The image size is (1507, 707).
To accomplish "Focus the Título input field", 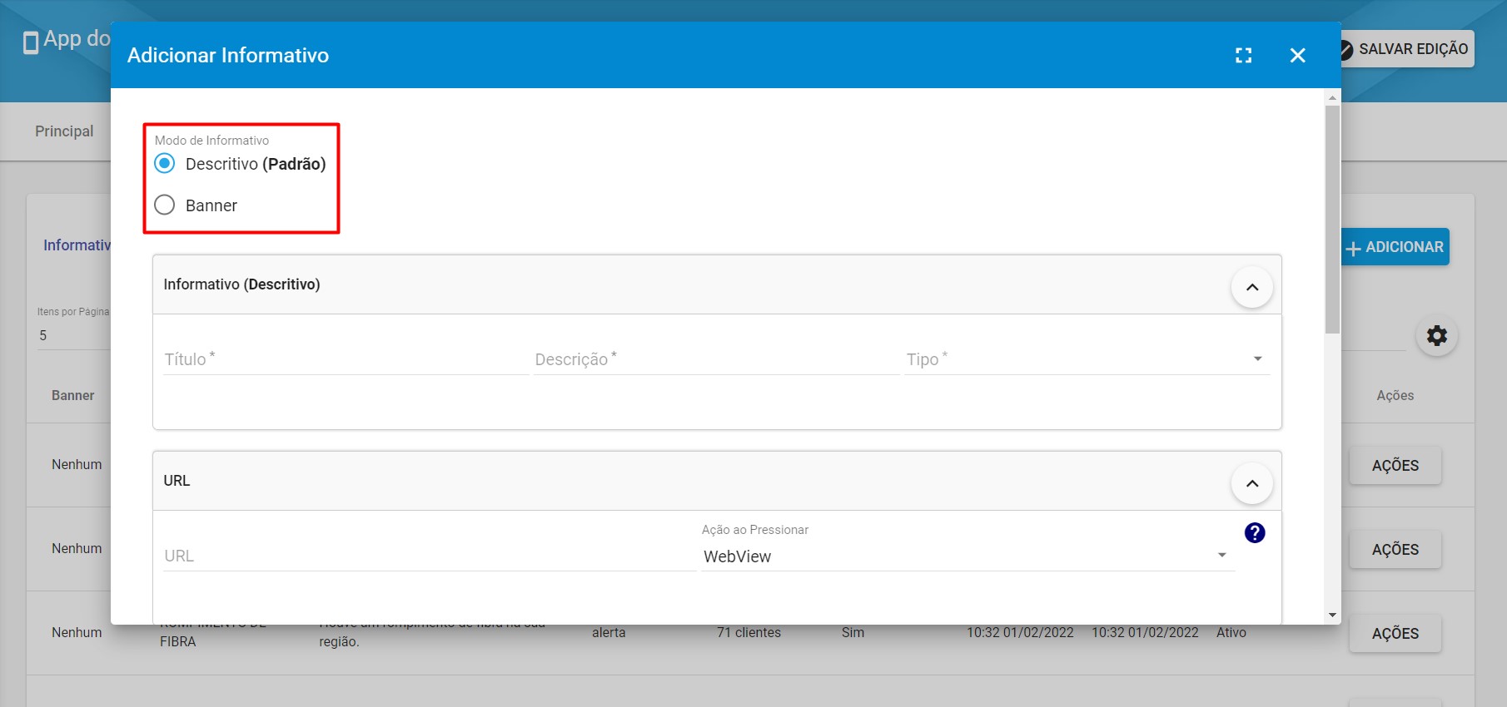I will [x=346, y=359].
